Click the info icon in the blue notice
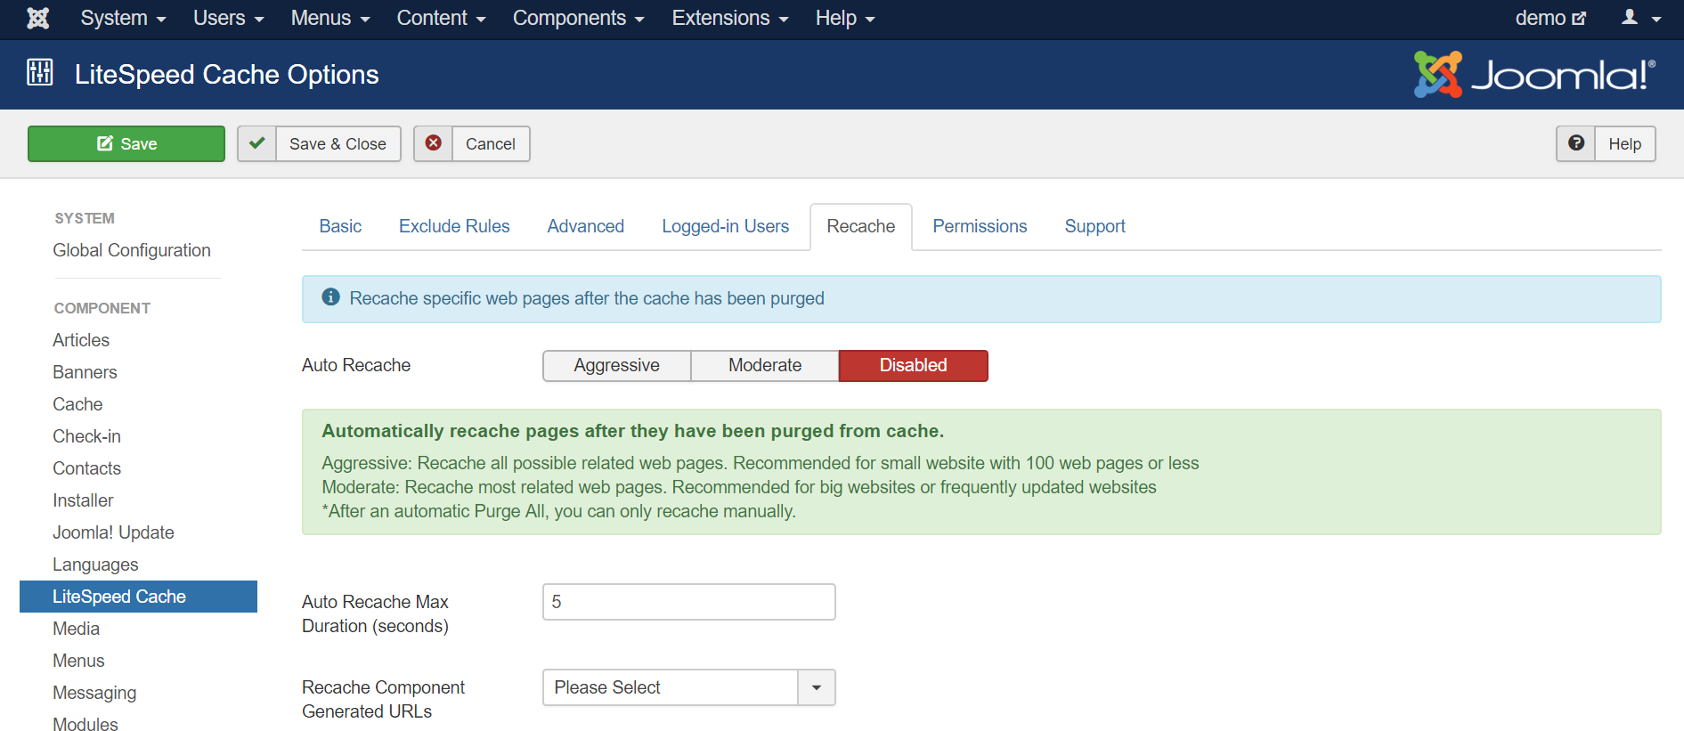 point(331,297)
